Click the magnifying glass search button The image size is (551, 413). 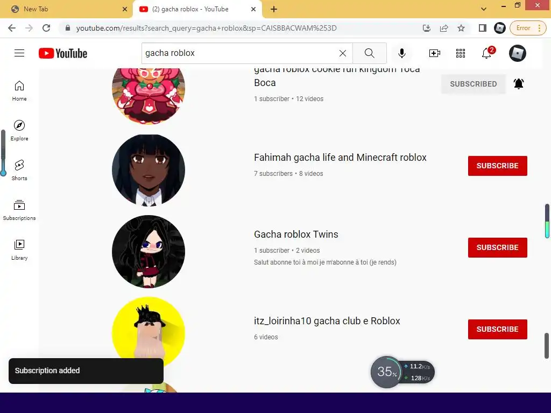(x=369, y=53)
